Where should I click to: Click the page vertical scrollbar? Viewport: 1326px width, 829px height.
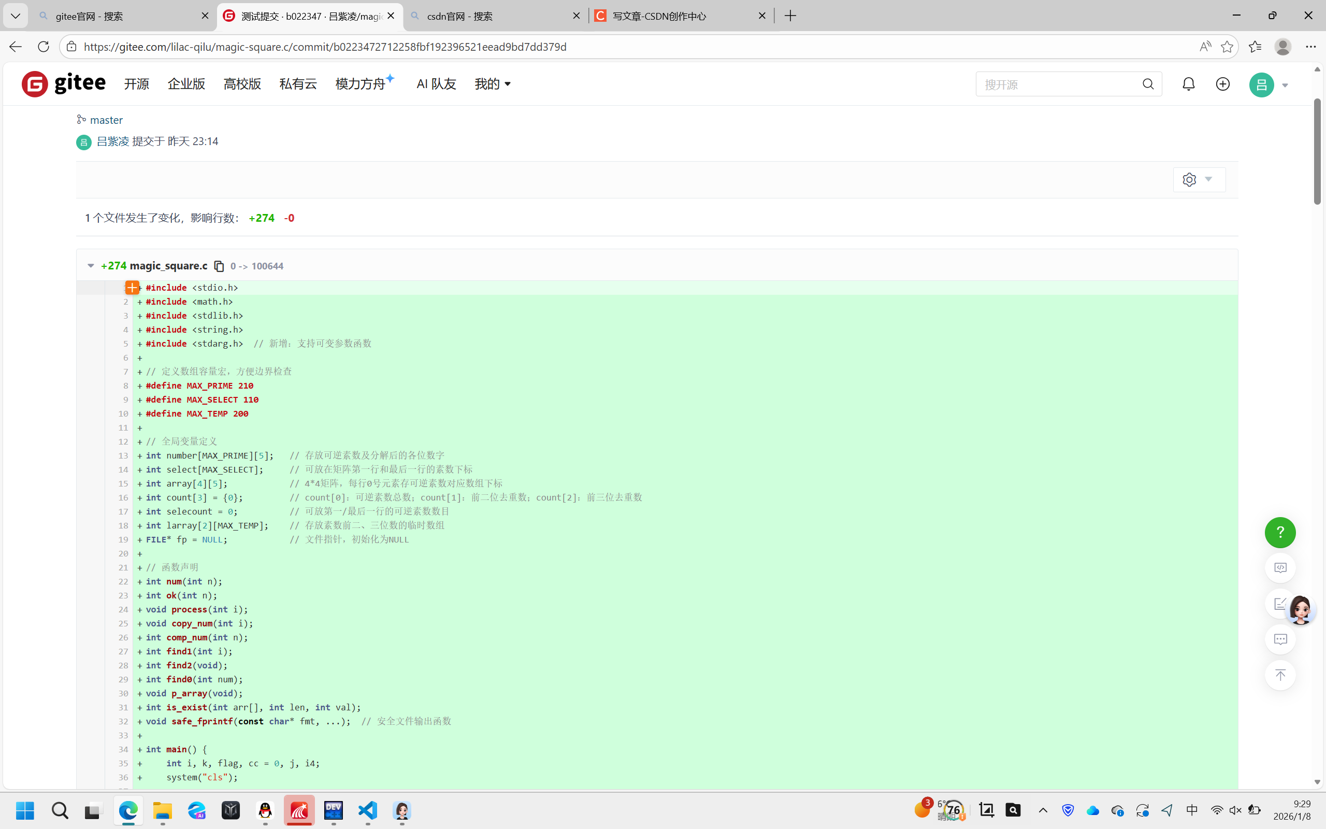(1317, 151)
